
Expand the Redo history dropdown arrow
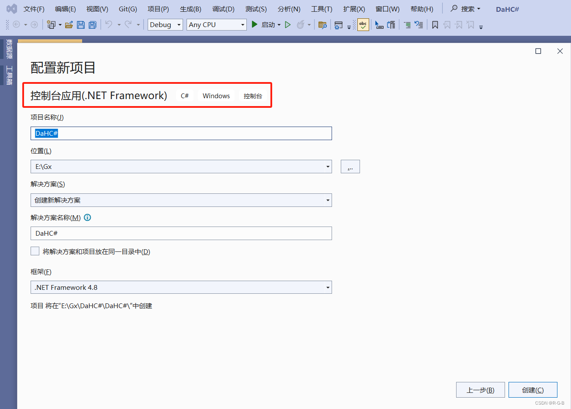point(138,25)
